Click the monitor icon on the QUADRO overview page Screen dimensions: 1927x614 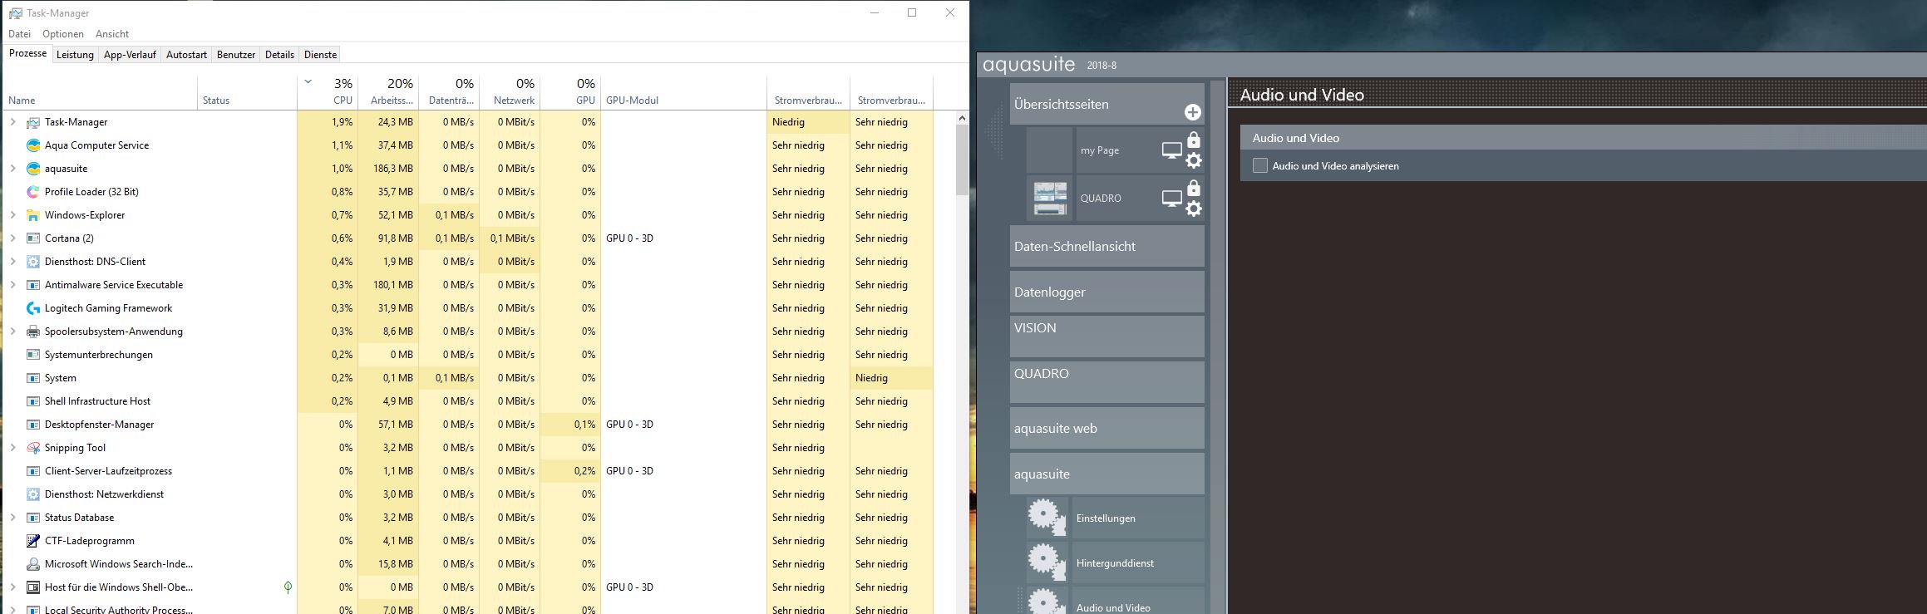[1171, 199]
